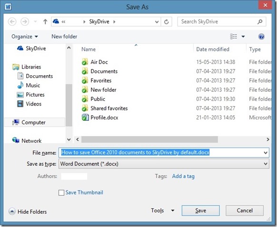
Task: Click Air Doc date 15-05-2013 14:38
Action: click(216, 62)
